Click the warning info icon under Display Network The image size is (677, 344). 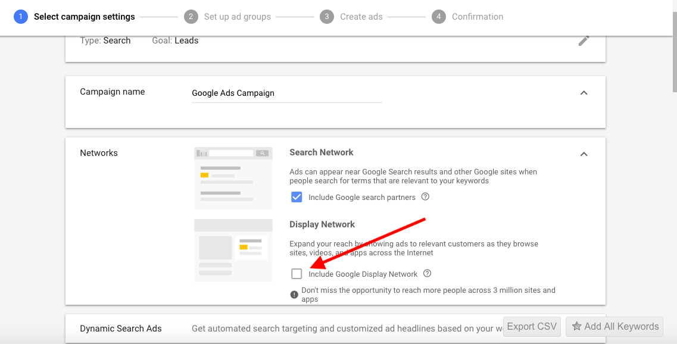[x=294, y=295]
